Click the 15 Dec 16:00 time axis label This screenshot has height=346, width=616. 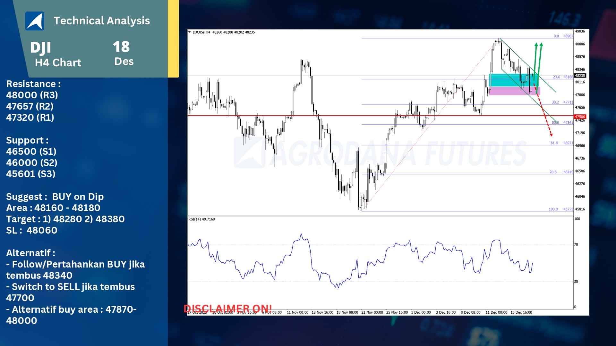521,312
